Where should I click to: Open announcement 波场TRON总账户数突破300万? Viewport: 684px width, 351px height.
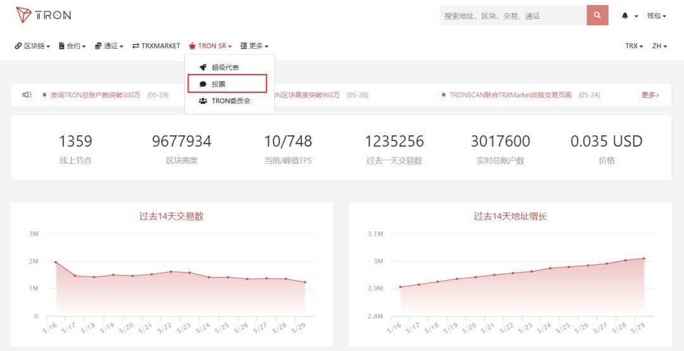coord(95,95)
